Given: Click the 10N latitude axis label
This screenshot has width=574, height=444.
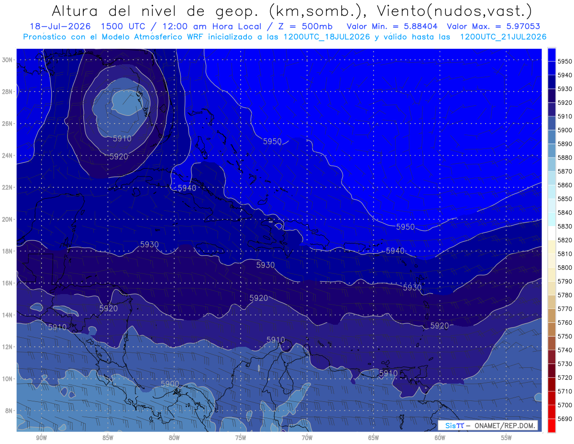Looking at the screenshot, I should pyautogui.click(x=8, y=379).
